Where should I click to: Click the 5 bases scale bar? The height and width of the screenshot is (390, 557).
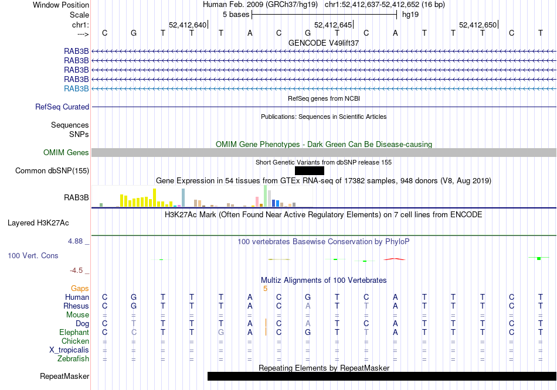pos(324,15)
